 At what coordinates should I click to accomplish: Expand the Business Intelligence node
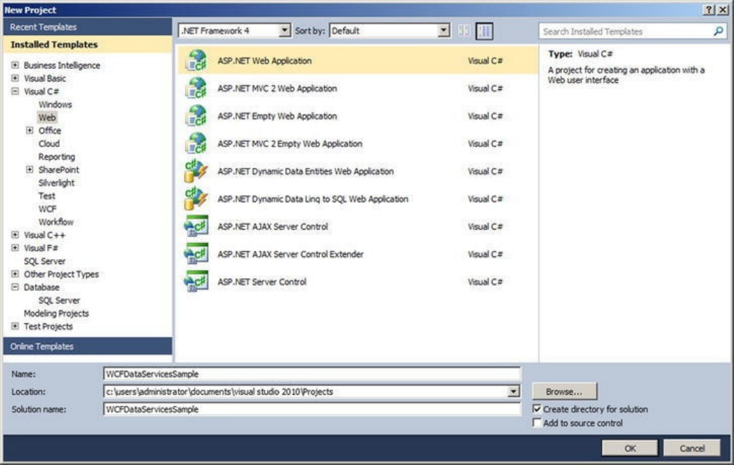coord(15,65)
